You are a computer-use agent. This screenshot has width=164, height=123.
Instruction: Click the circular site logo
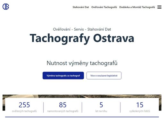[x=6, y=7]
